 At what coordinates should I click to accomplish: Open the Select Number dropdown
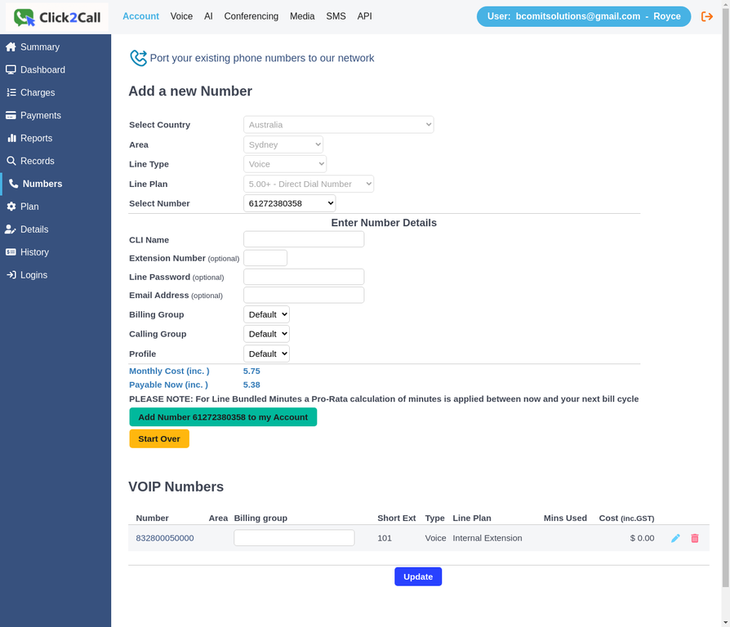click(290, 203)
